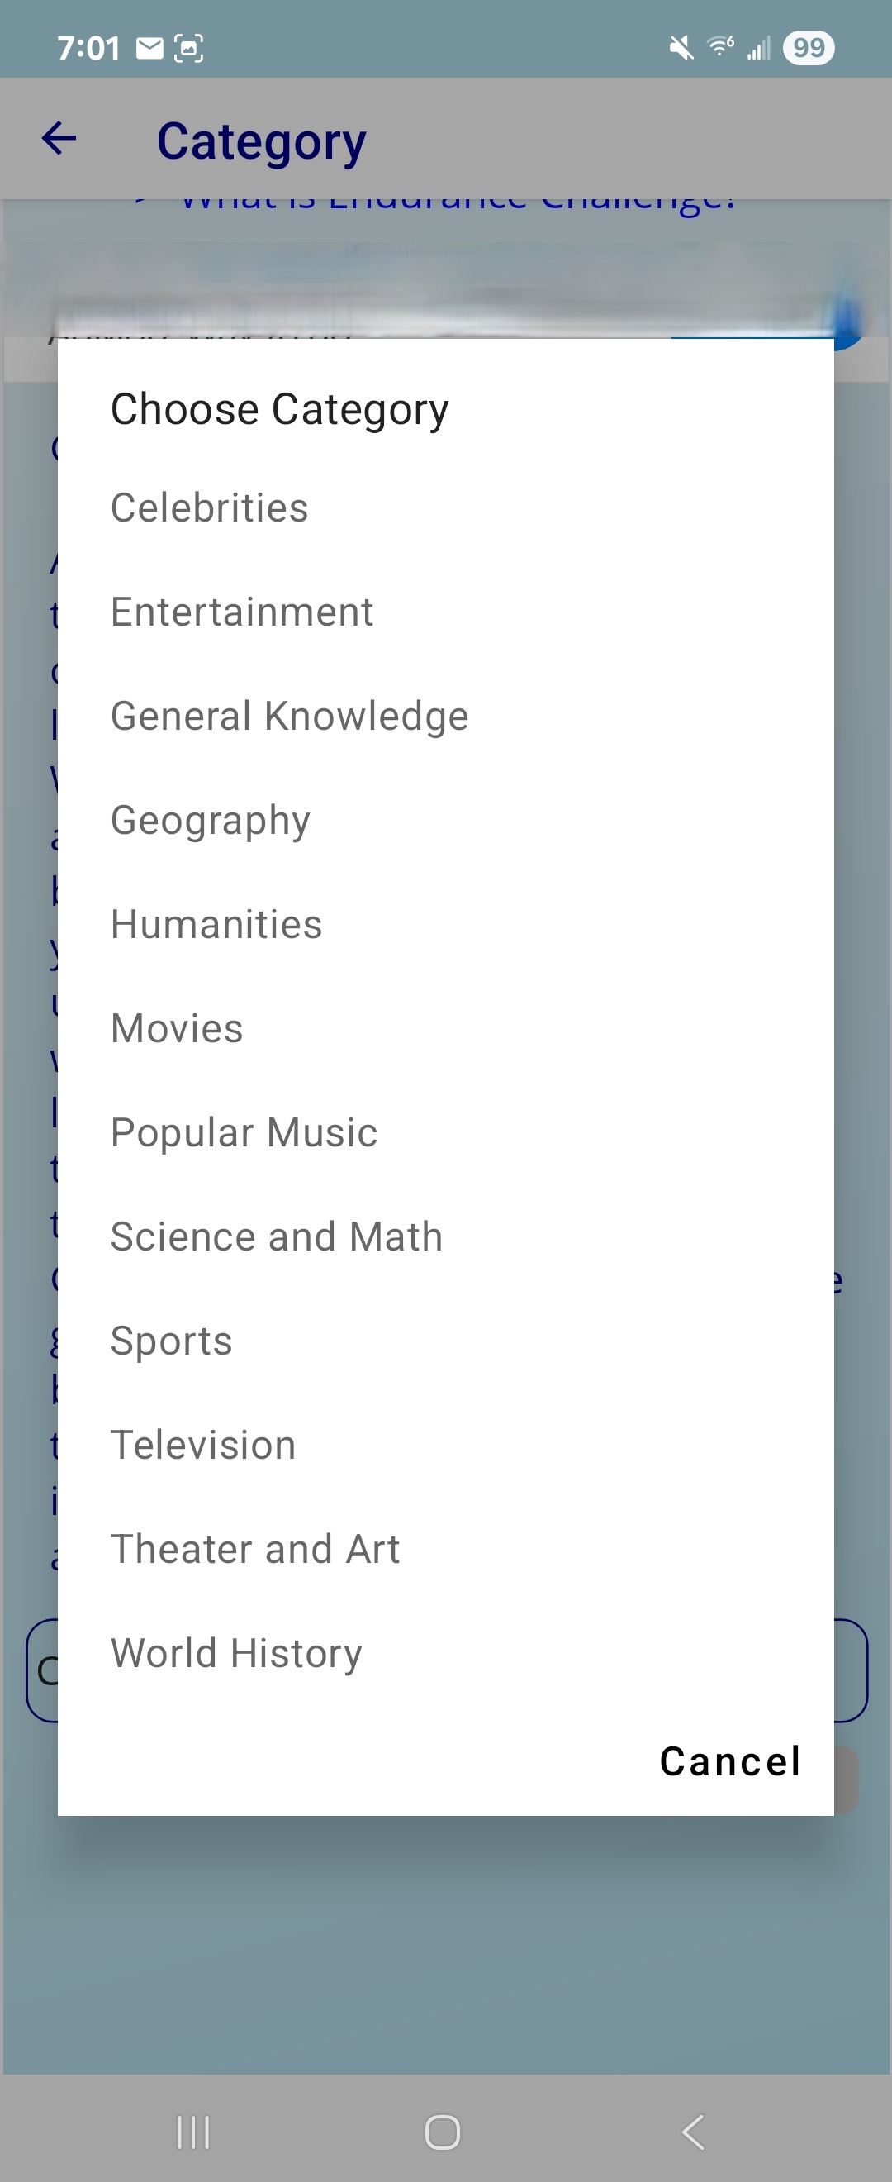Viewport: 892px width, 2182px height.
Task: Select the Sports category
Action: coord(445,1341)
